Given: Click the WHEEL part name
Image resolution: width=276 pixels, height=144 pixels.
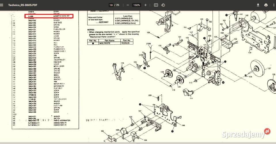Looking at the screenshot, I should (x=56, y=75).
